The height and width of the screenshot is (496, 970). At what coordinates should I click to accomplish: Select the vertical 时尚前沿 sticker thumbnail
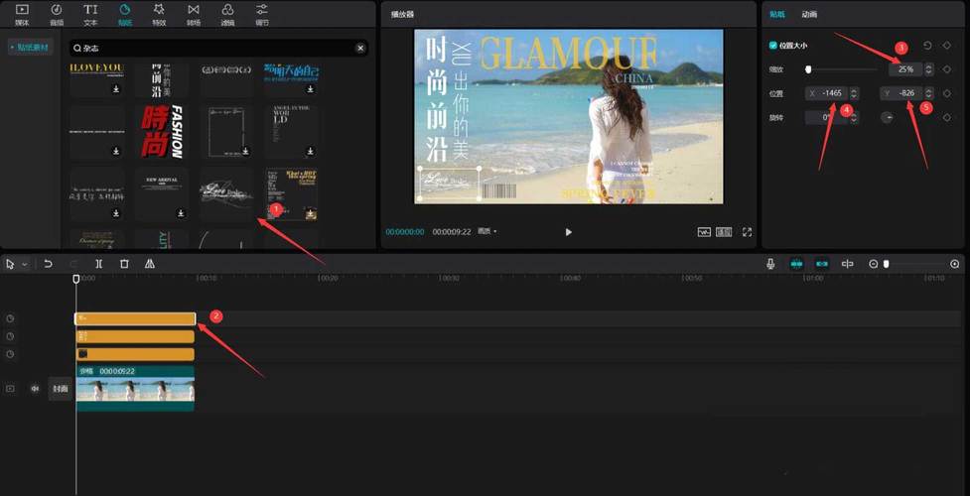click(162, 79)
